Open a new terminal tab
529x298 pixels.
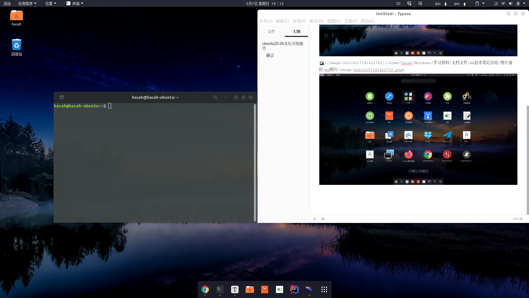tap(62, 97)
